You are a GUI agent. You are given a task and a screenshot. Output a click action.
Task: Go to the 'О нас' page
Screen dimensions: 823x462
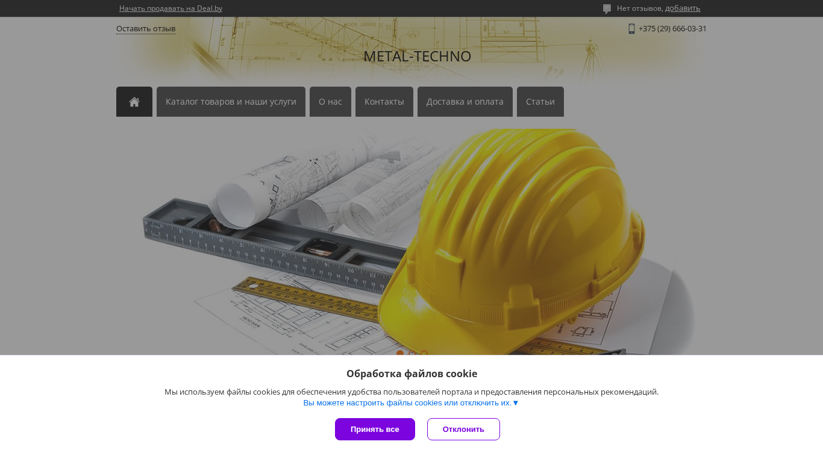[330, 102]
